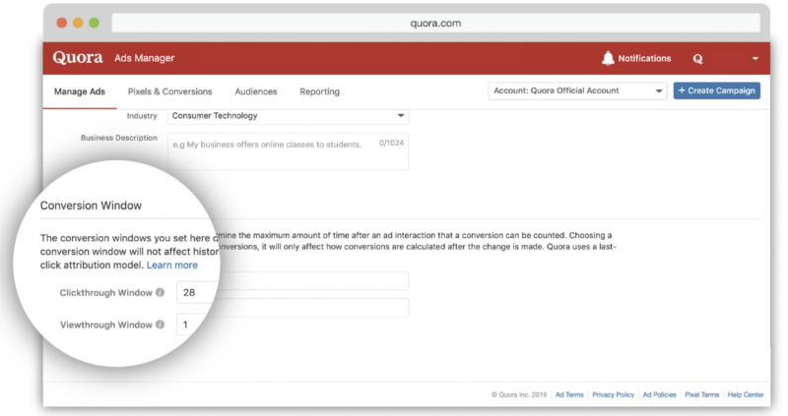Click the Quora logo in header
Screen dimensions: 788x416
point(78,58)
